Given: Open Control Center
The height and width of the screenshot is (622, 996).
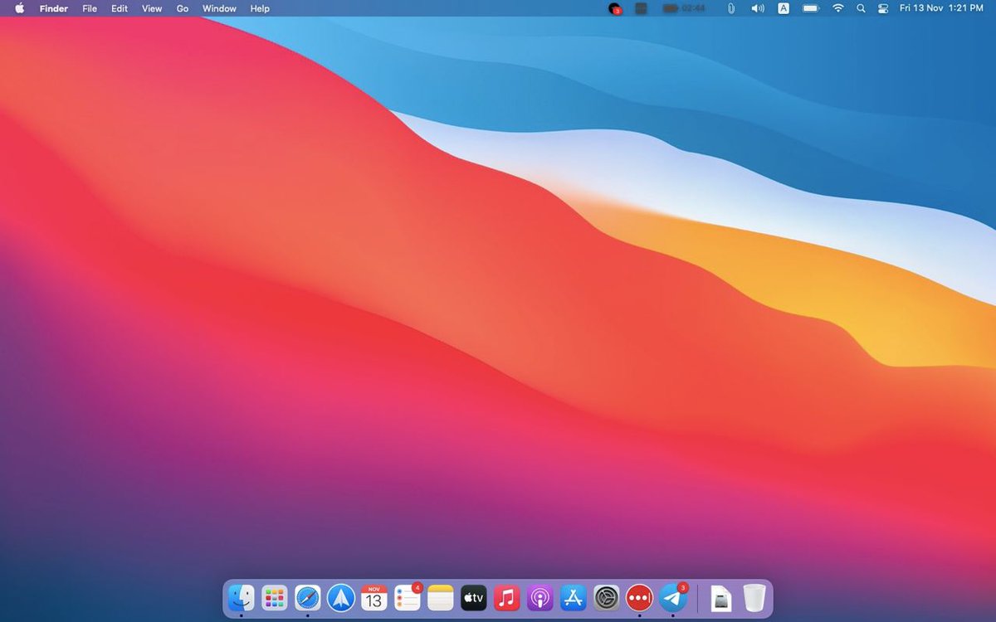Looking at the screenshot, I should [883, 8].
